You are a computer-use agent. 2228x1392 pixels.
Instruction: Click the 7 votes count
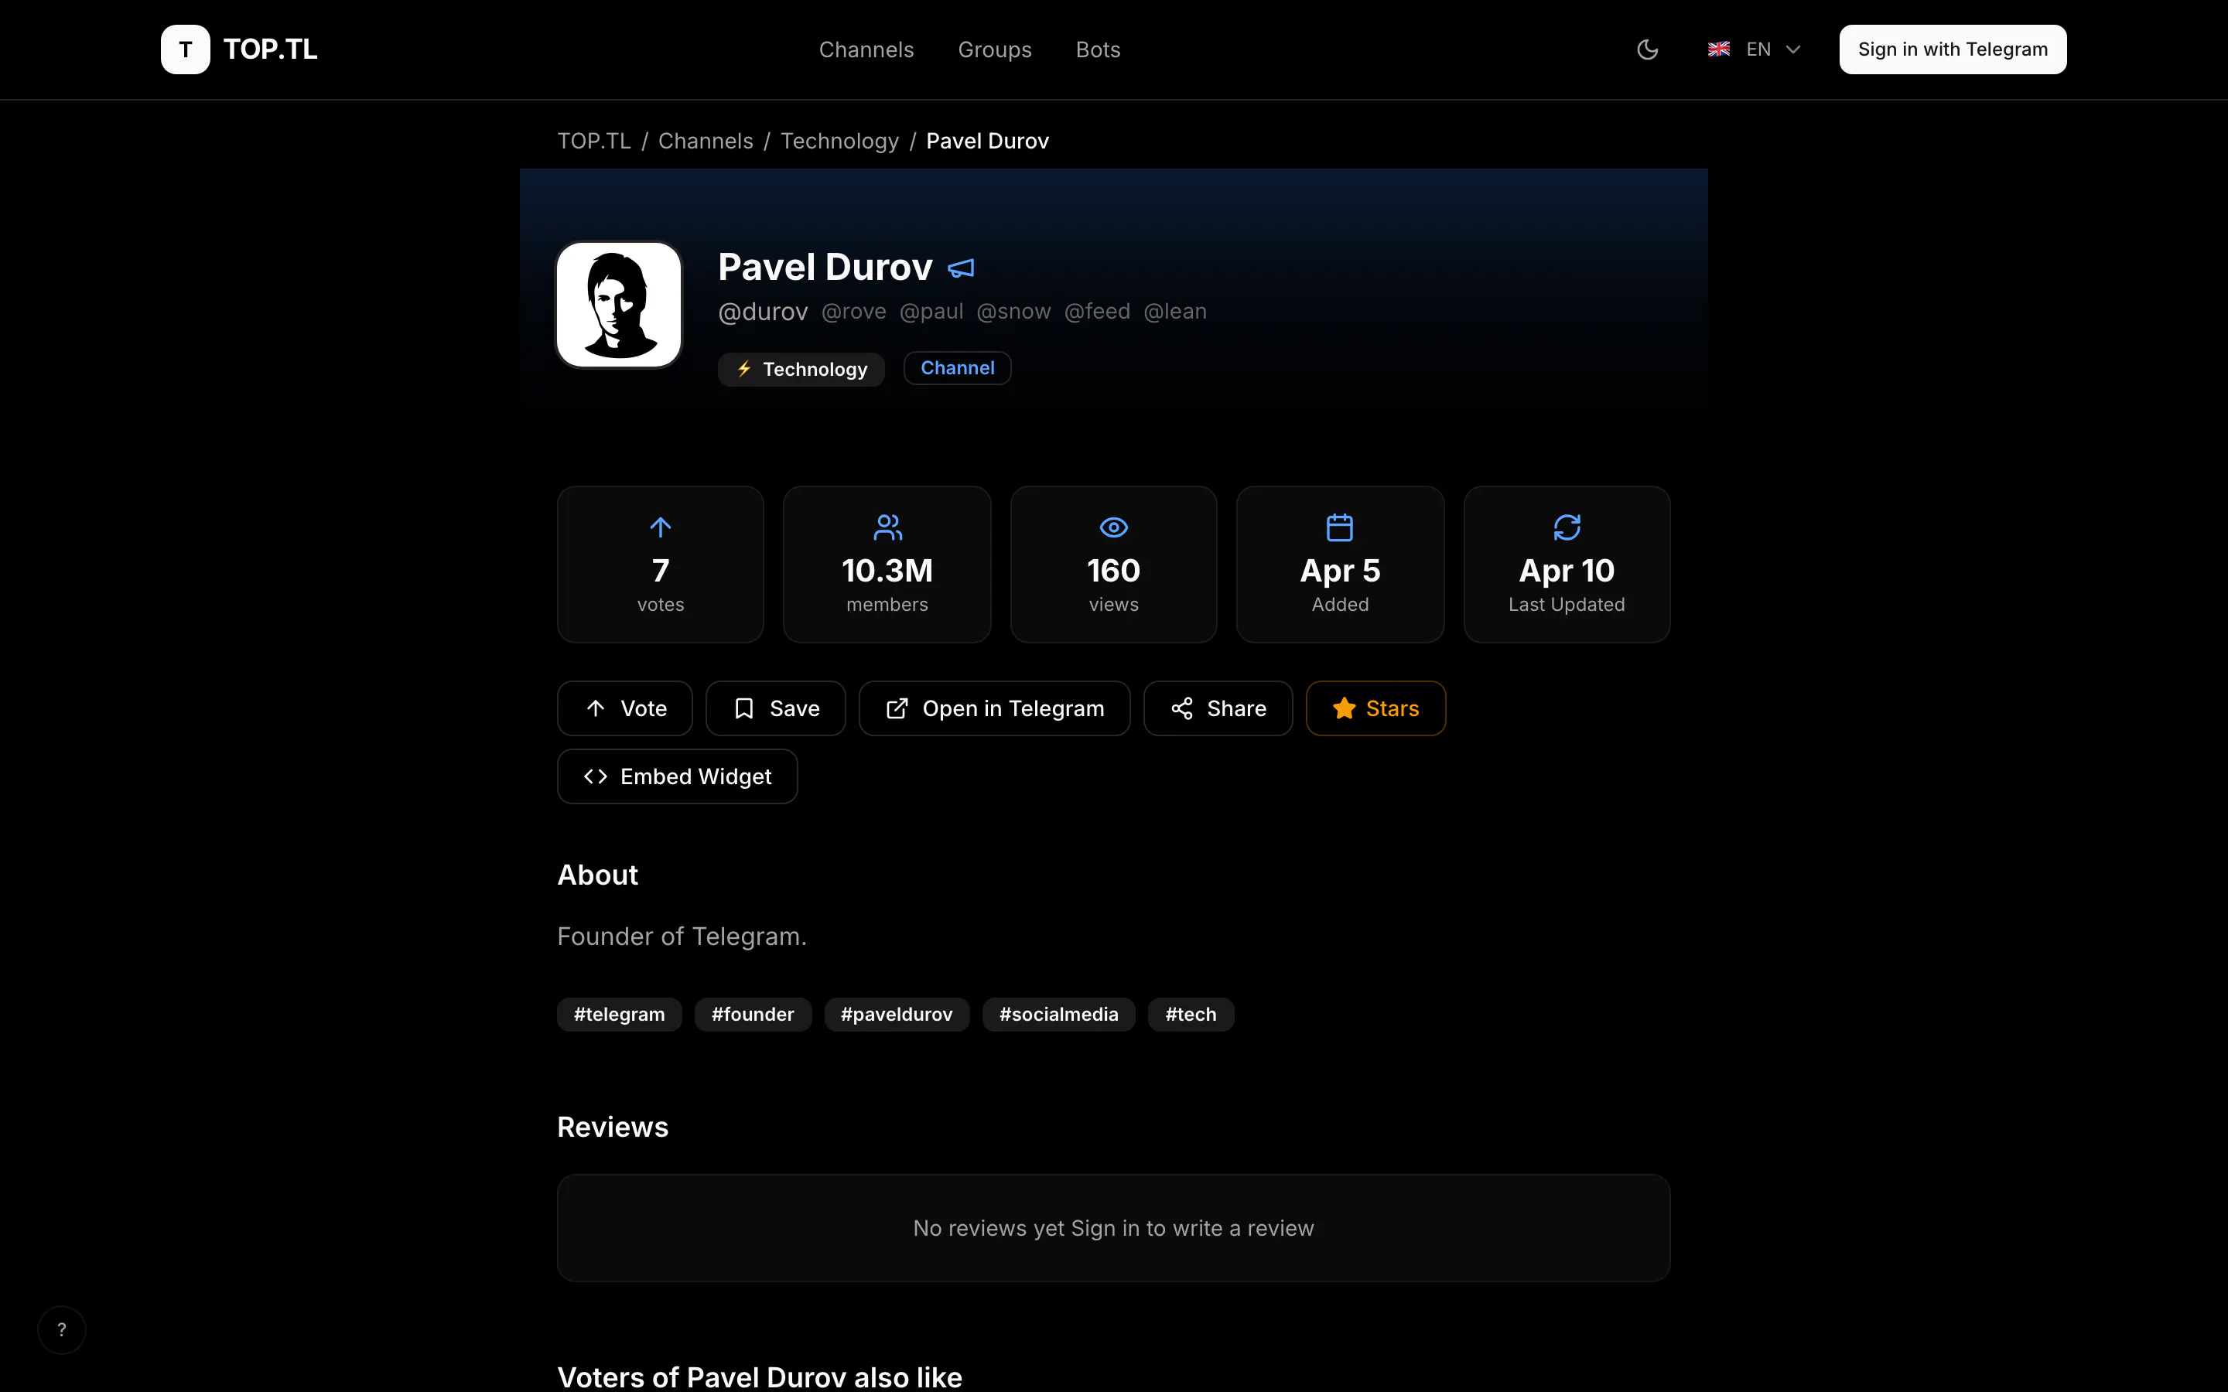660,571
